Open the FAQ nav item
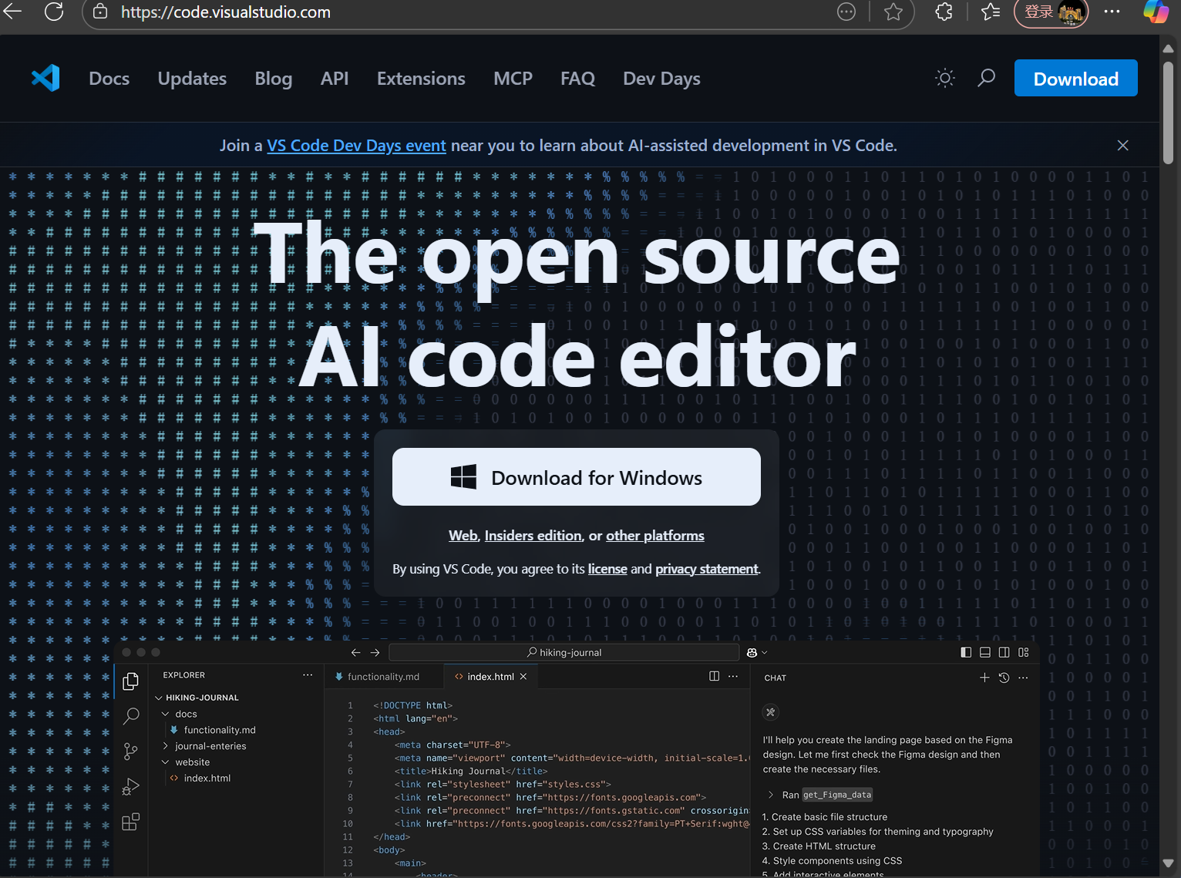 (577, 79)
